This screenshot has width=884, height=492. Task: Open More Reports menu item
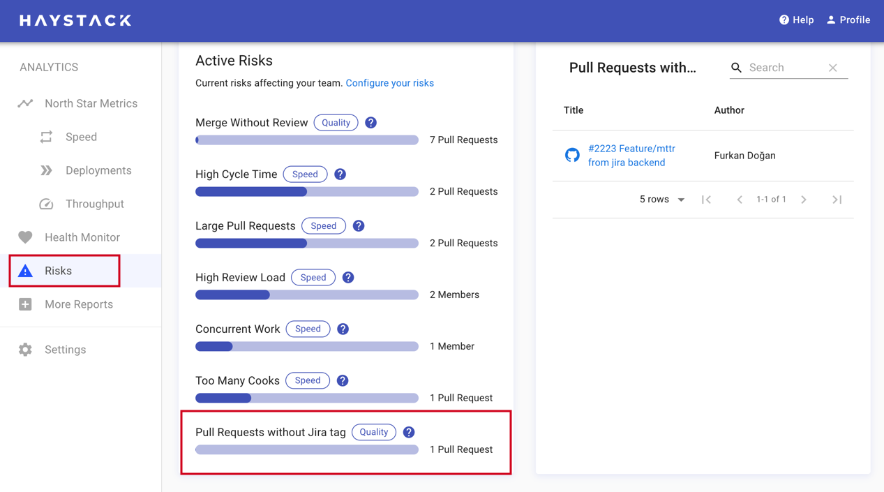pyautogui.click(x=81, y=304)
